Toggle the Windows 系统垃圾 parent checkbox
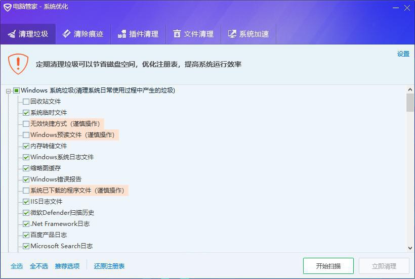 point(16,90)
